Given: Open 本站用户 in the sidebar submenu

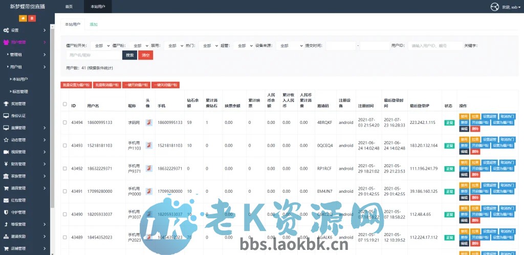Looking at the screenshot, I should [x=20, y=79].
